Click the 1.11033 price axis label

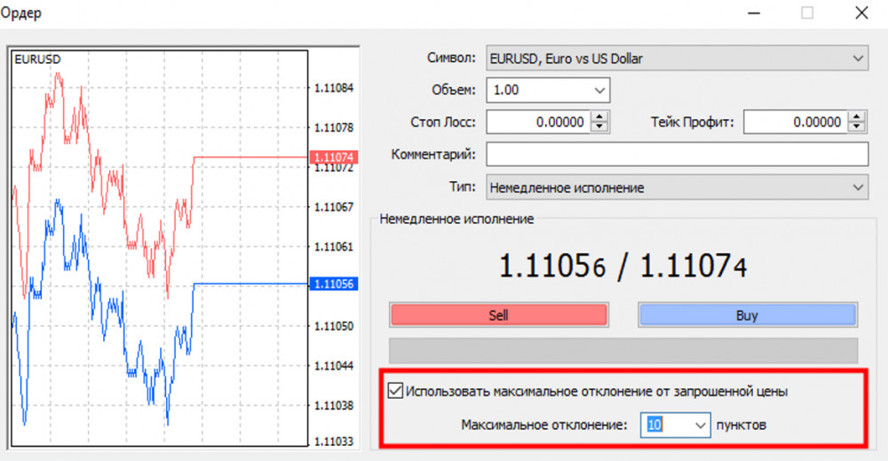[334, 441]
